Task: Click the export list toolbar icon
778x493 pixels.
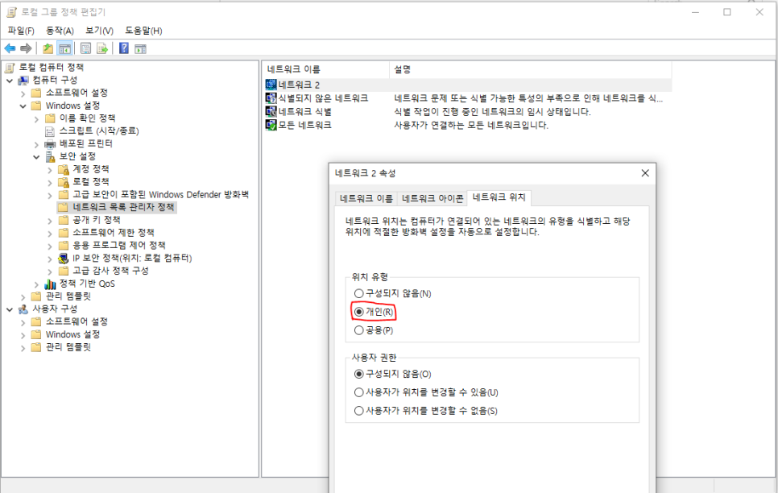Action: [x=102, y=48]
